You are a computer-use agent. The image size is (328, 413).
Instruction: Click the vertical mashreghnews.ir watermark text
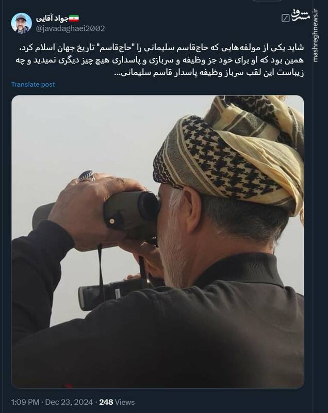(x=316, y=36)
